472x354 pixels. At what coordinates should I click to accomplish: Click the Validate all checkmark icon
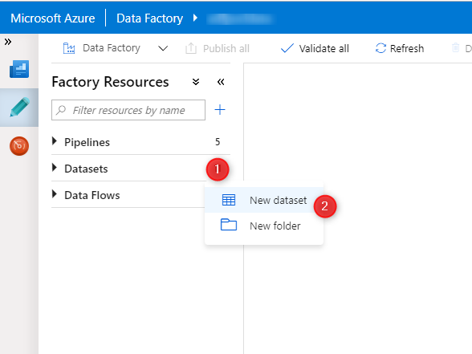coord(287,48)
